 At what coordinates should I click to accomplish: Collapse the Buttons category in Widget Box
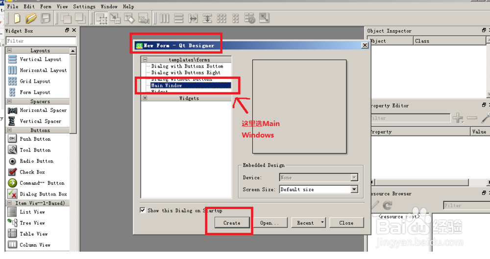point(9,130)
